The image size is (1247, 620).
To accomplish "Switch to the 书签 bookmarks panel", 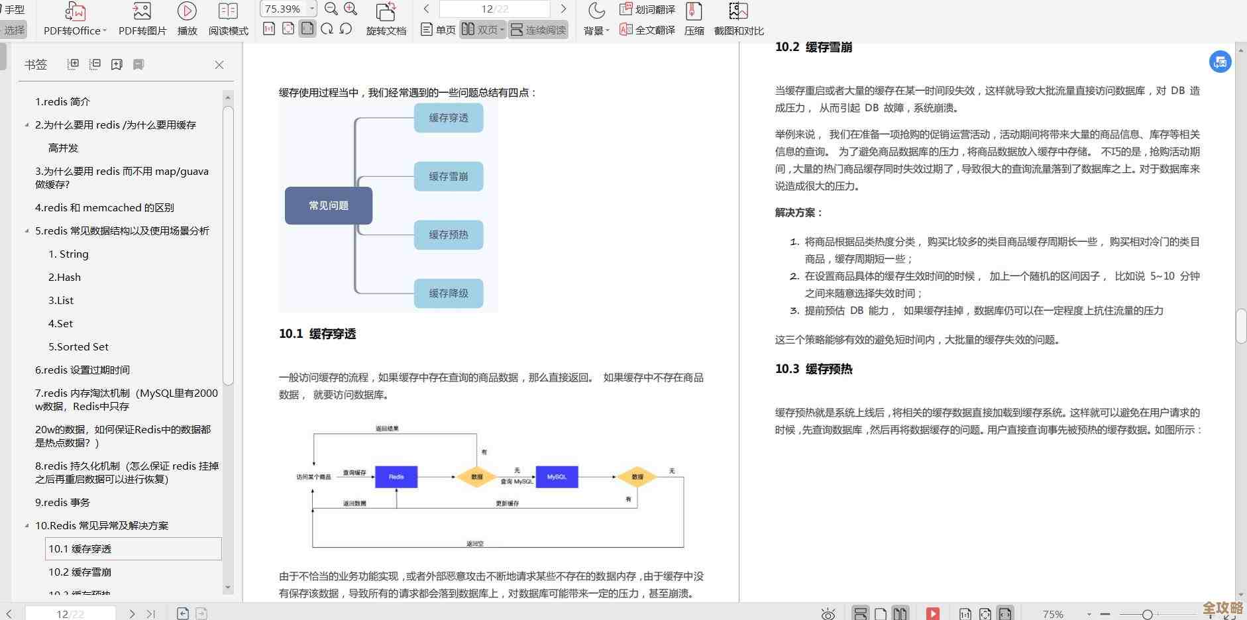I will click(36, 64).
